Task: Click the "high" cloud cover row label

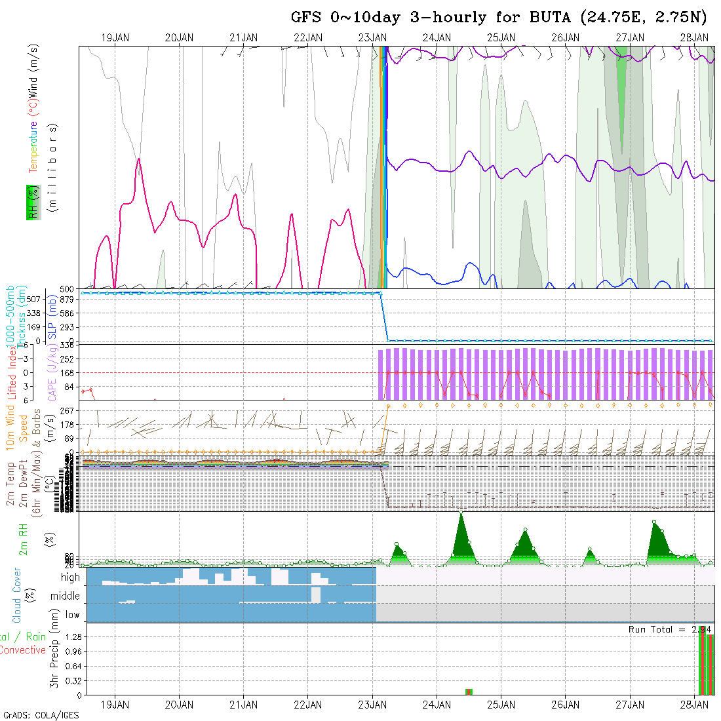Action: coord(70,577)
